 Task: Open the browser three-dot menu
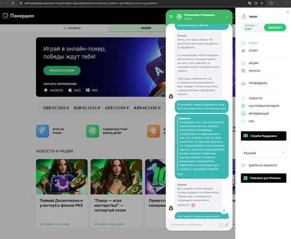coord(288,3)
